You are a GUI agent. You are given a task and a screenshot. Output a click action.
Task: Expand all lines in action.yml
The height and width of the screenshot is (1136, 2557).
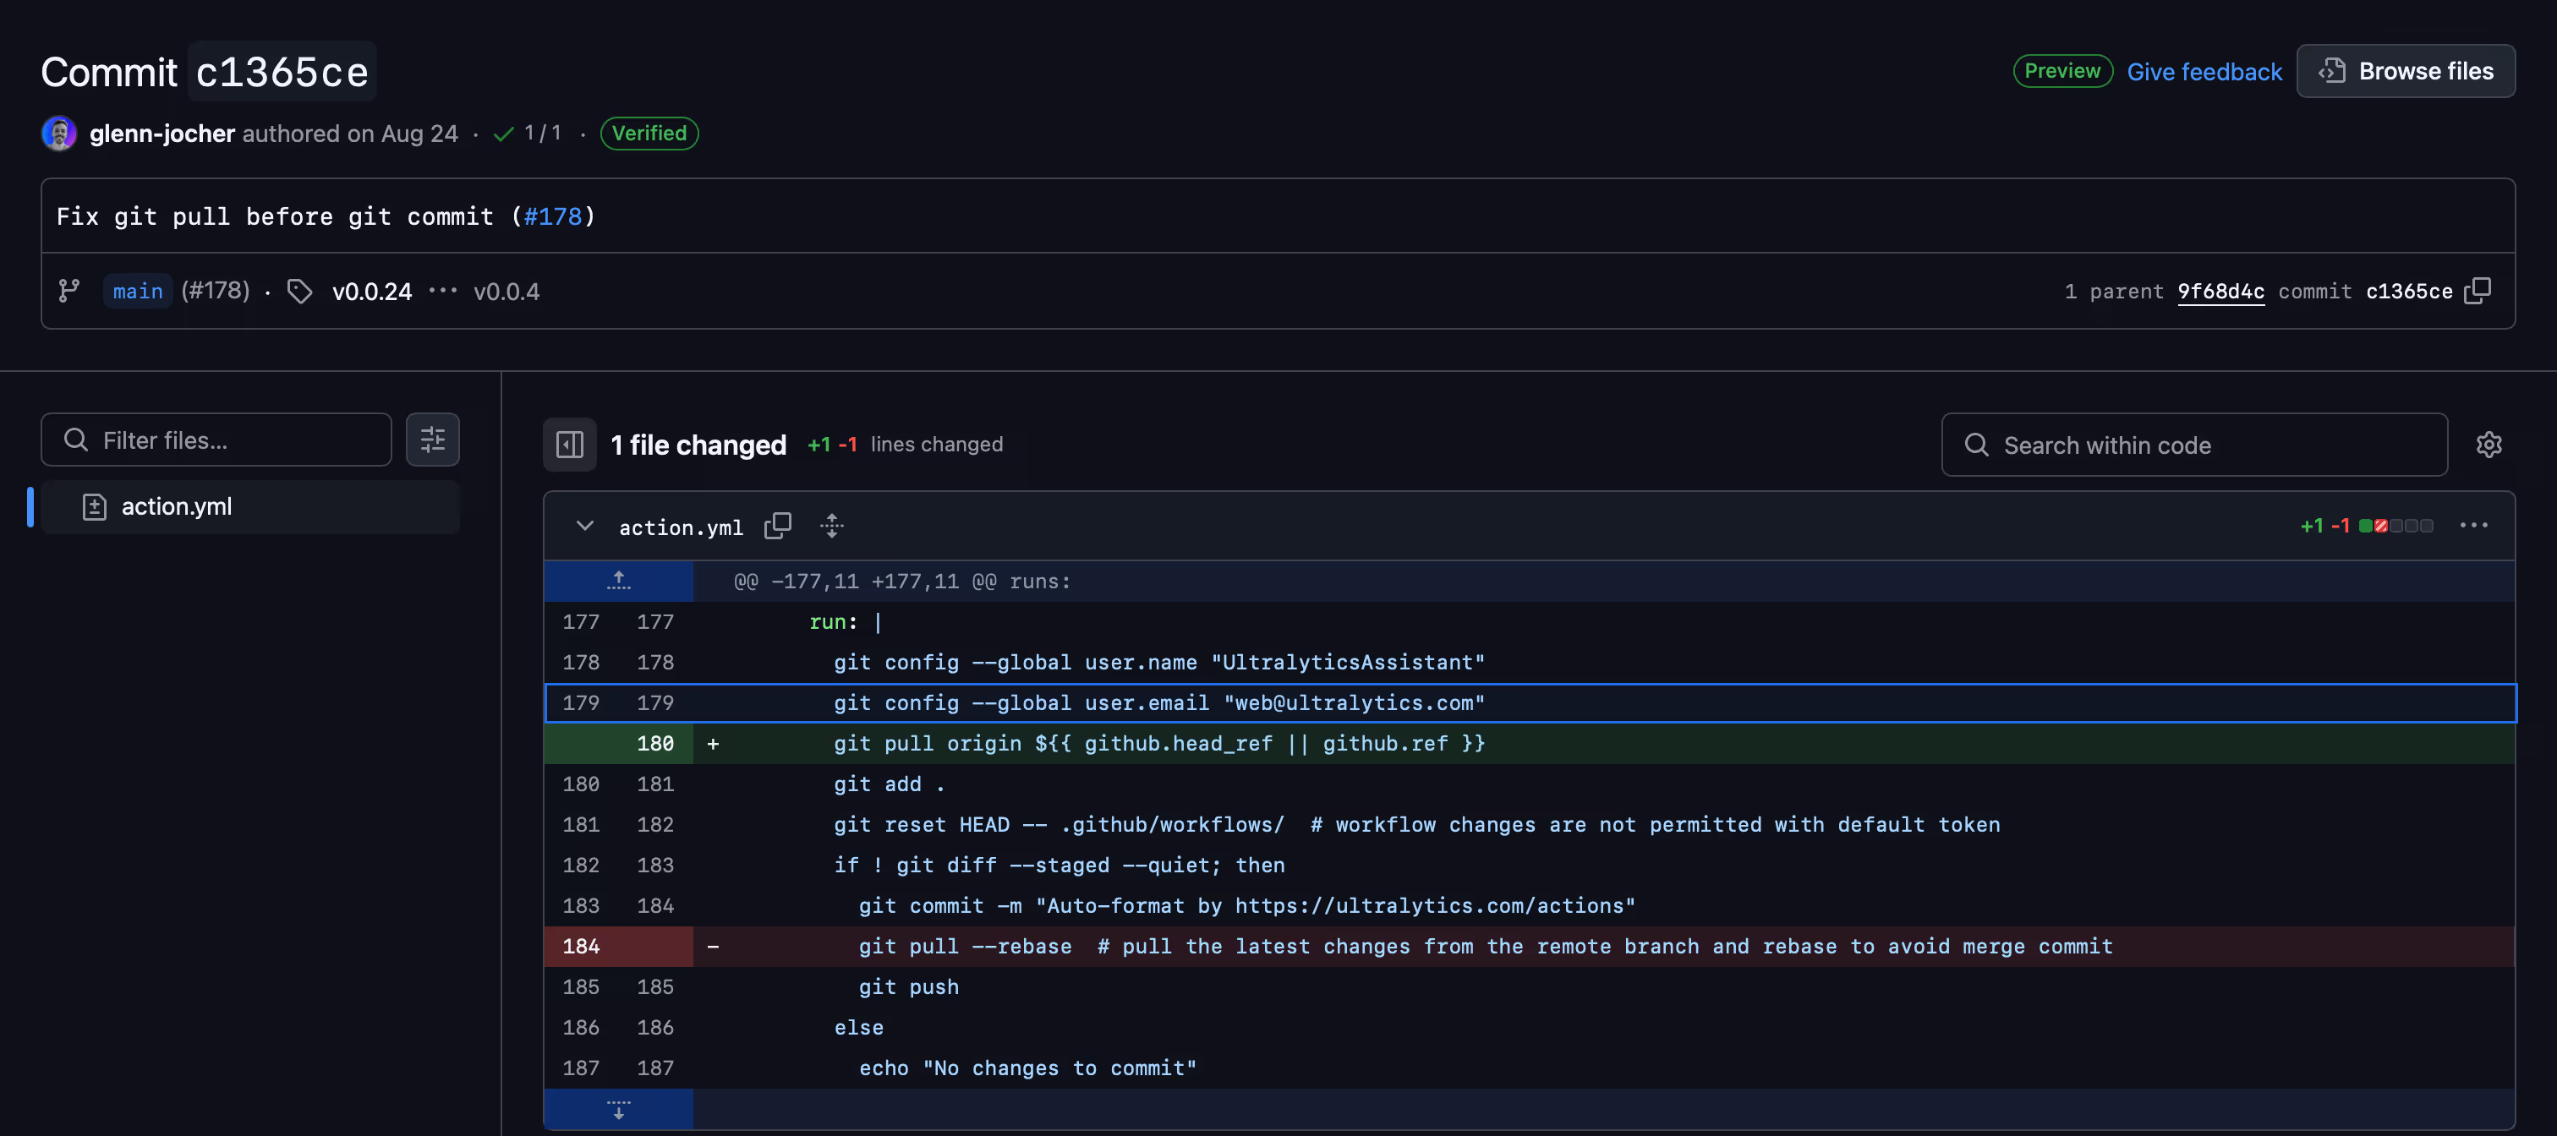click(832, 526)
